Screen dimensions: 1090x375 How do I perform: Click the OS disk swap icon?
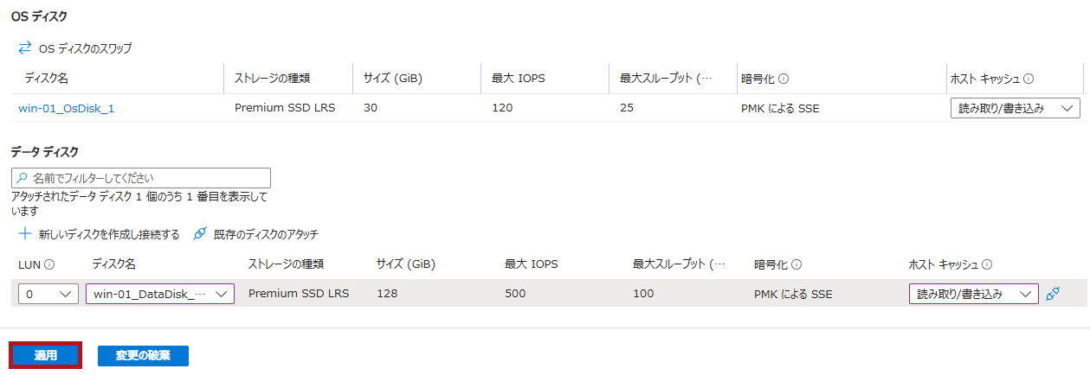(x=25, y=48)
